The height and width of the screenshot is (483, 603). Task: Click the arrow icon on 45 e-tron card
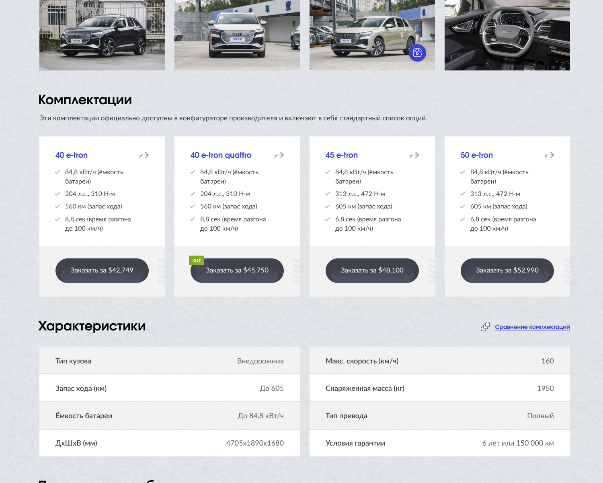coord(414,155)
